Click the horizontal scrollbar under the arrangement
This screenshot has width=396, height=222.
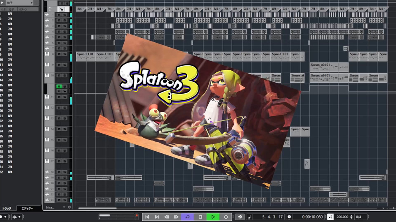pyautogui.click(x=97, y=208)
